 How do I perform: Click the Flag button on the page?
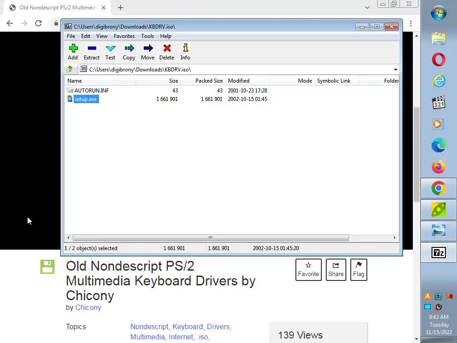pyautogui.click(x=358, y=269)
